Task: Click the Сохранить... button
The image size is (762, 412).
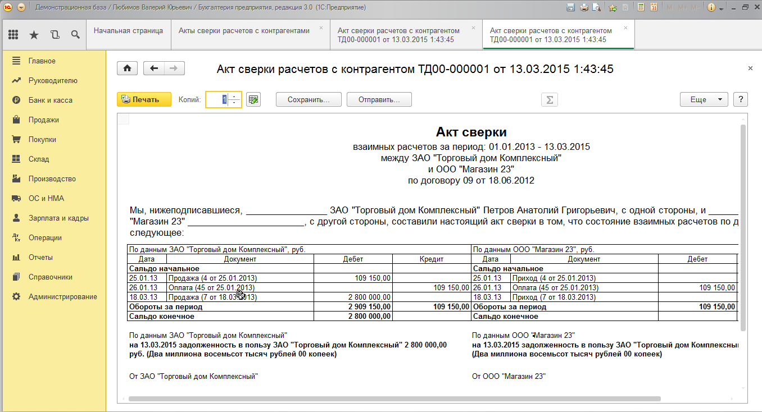Action: (309, 99)
